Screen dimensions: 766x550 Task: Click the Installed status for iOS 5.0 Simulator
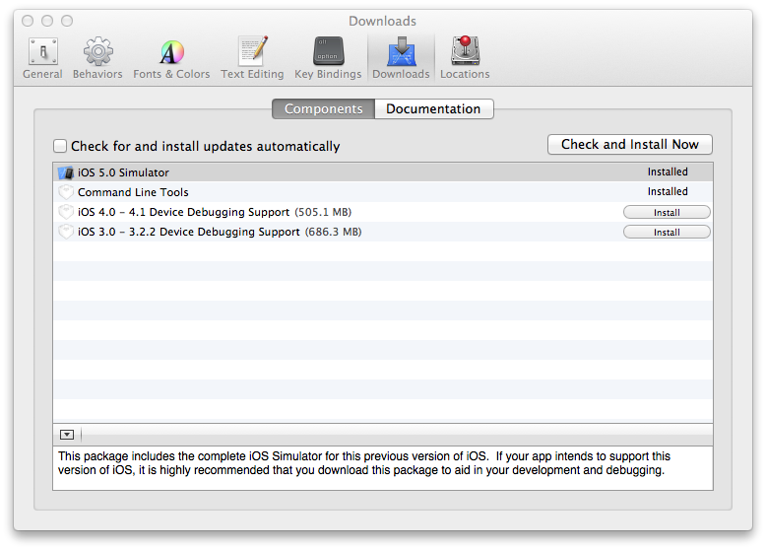pyautogui.click(x=668, y=172)
